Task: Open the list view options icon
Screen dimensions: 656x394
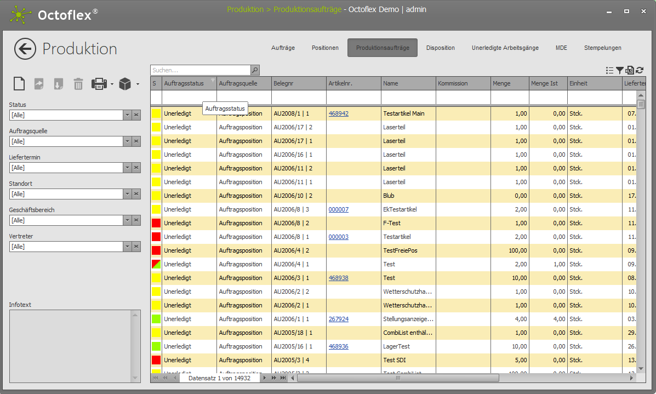Action: (x=609, y=70)
